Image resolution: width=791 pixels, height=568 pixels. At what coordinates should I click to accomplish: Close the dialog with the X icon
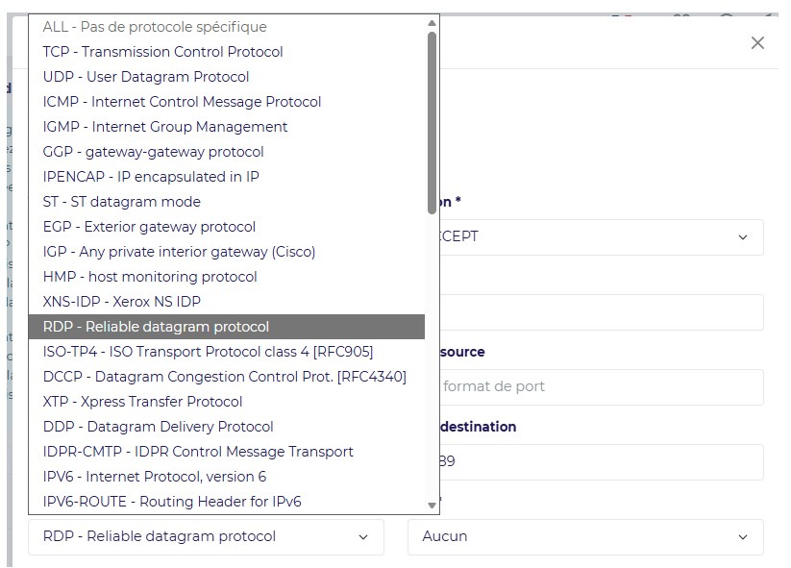point(757,43)
